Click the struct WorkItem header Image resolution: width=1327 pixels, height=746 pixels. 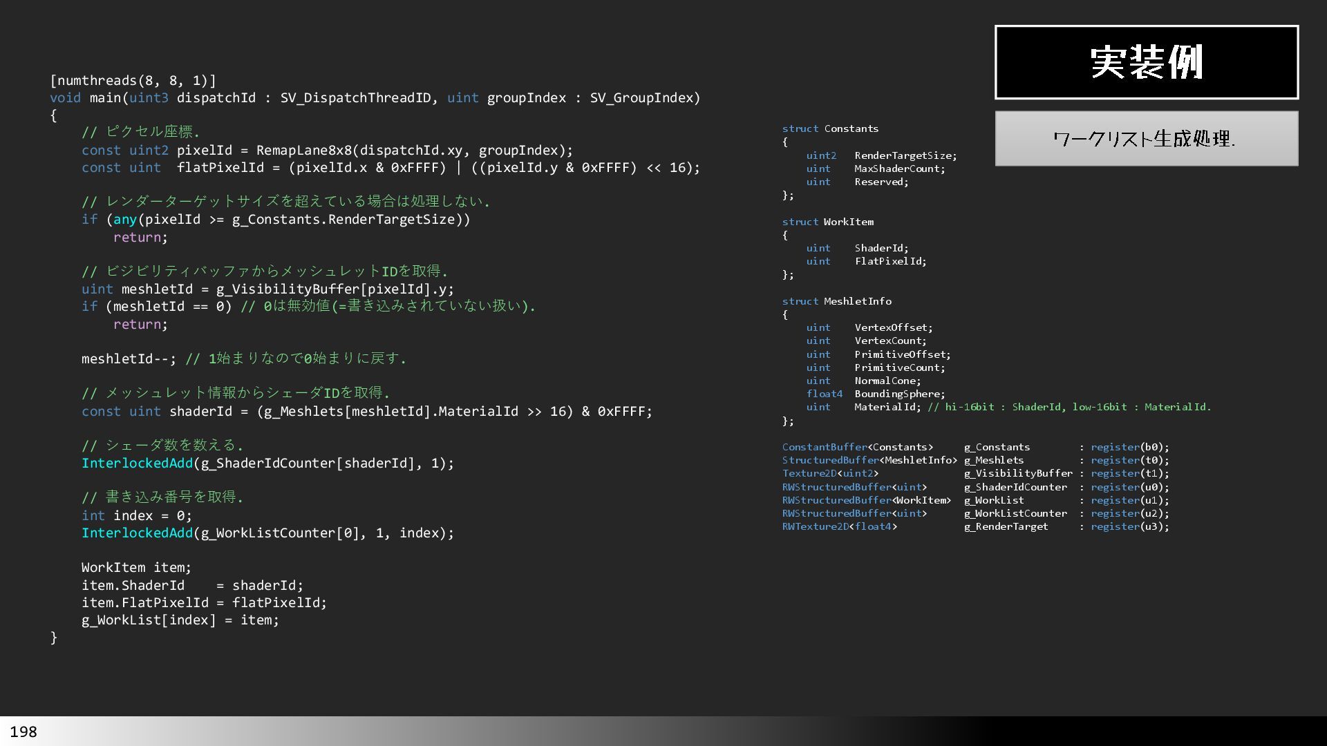point(828,222)
